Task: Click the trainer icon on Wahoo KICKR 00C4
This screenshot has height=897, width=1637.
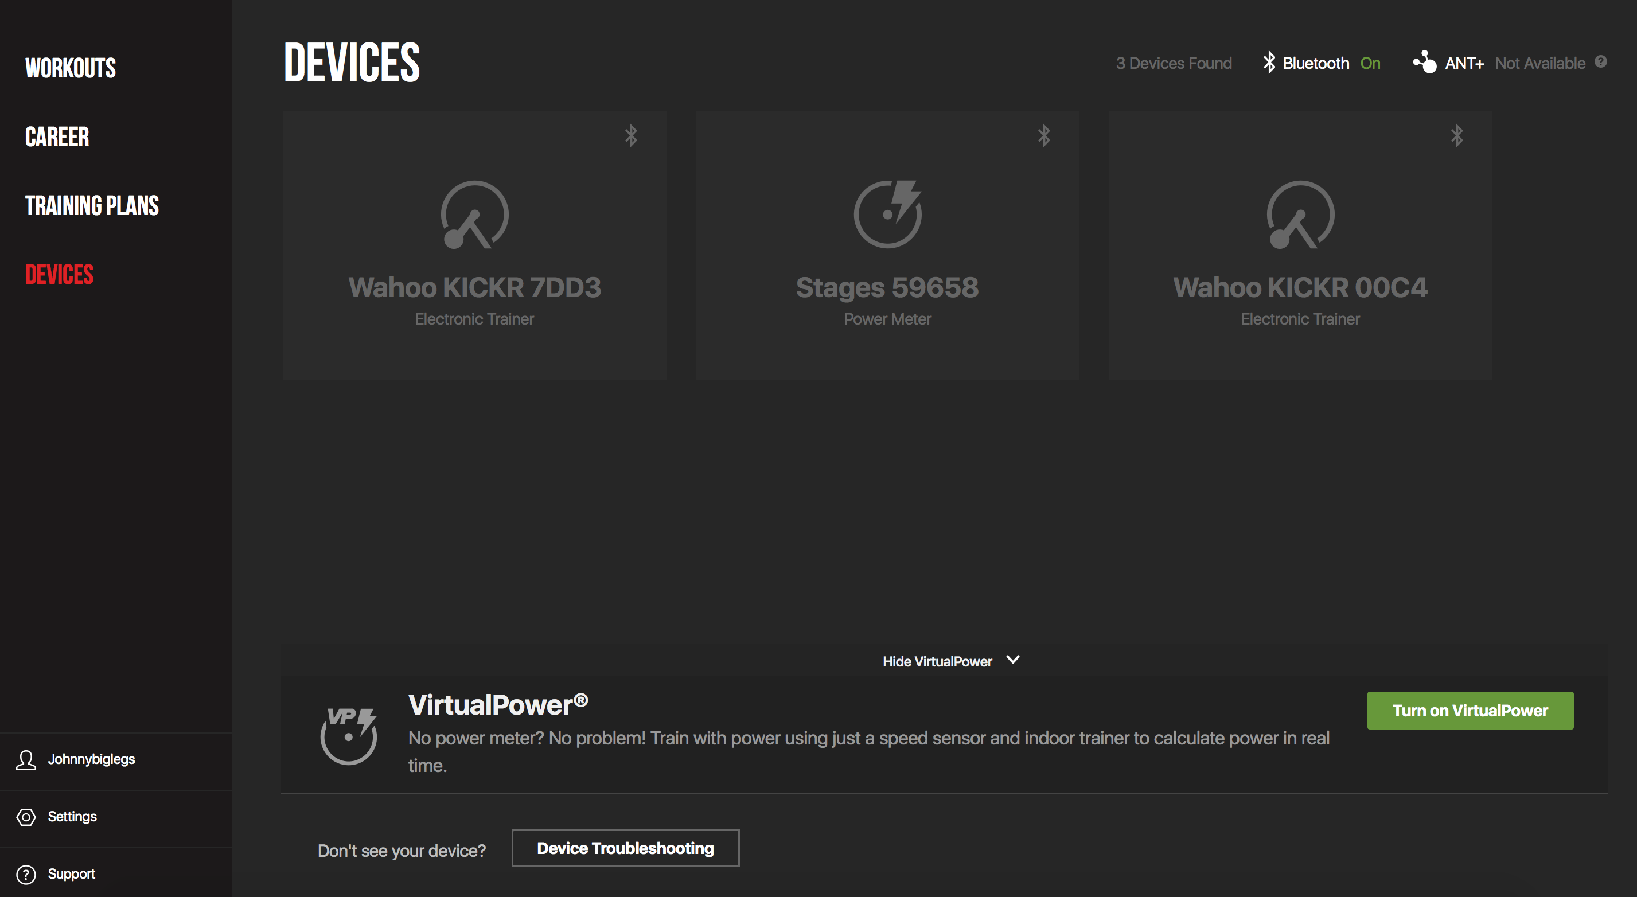Action: tap(1301, 214)
